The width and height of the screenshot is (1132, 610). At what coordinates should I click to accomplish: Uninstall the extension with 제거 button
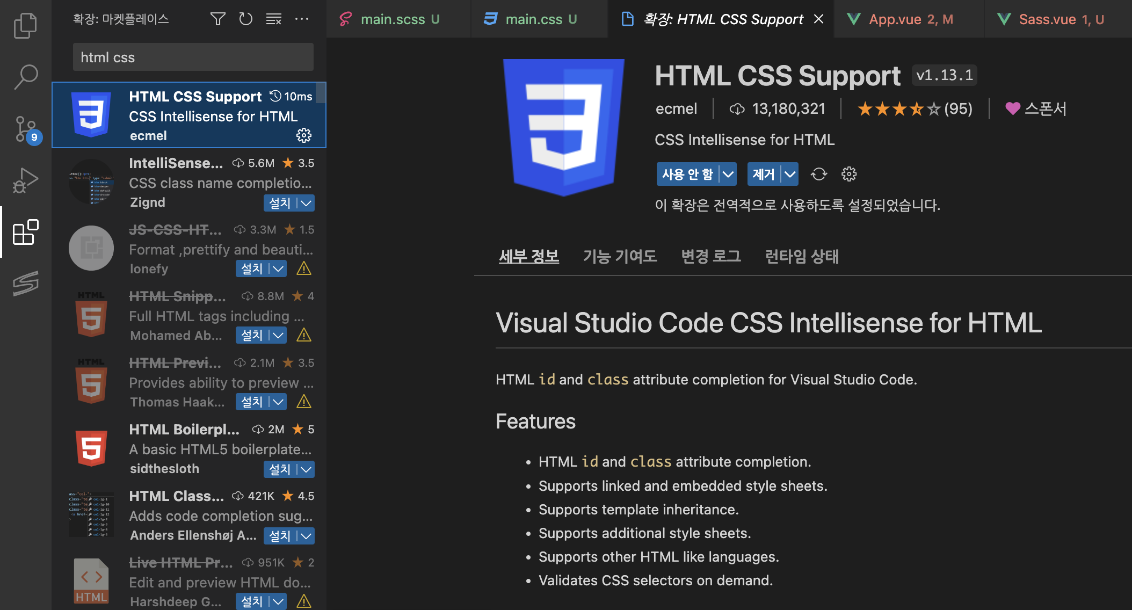tap(763, 174)
